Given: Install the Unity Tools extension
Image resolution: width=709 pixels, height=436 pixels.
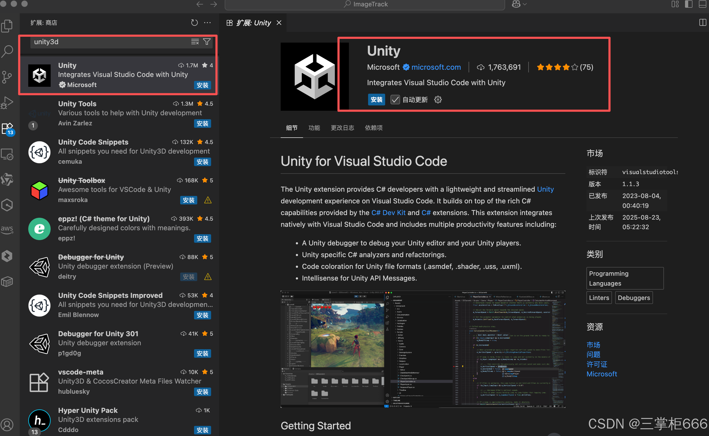Looking at the screenshot, I should click(202, 124).
